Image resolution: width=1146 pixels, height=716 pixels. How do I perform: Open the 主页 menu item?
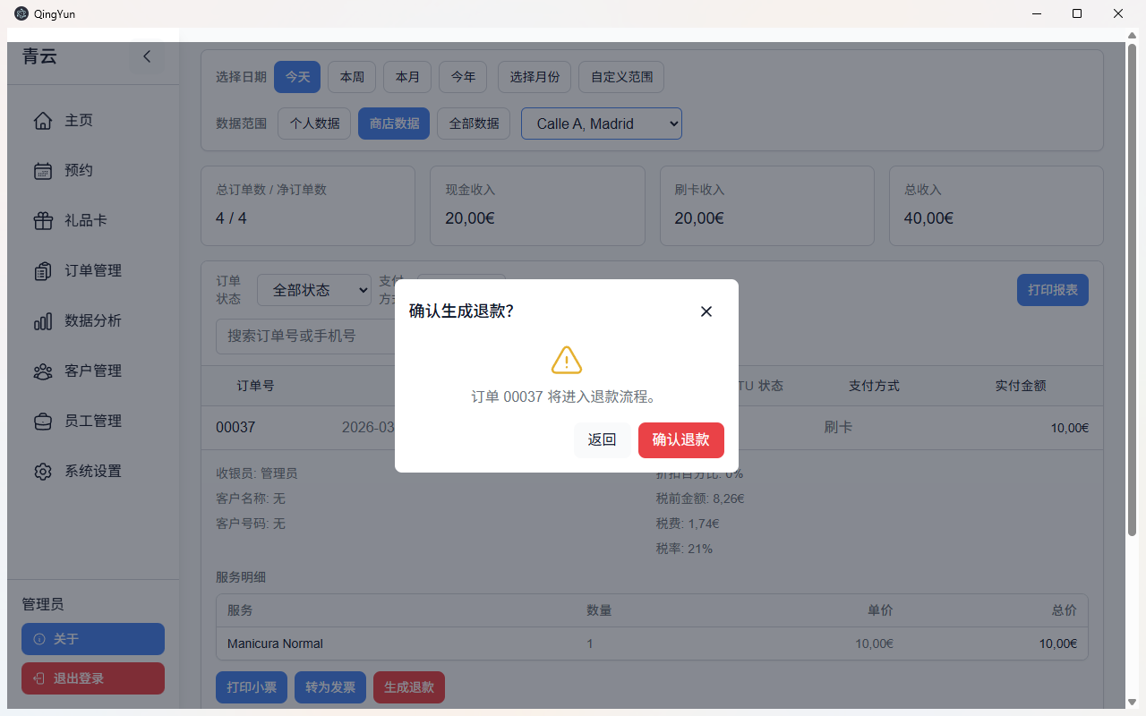click(93, 121)
